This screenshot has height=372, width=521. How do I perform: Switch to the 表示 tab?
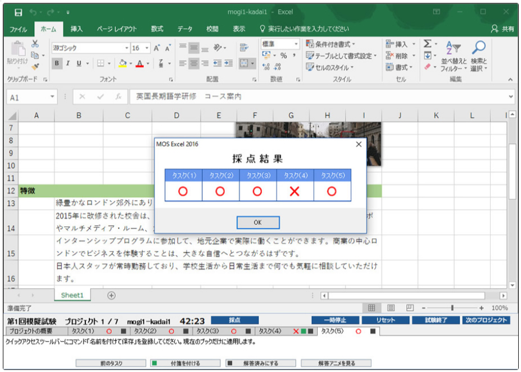[x=238, y=29]
